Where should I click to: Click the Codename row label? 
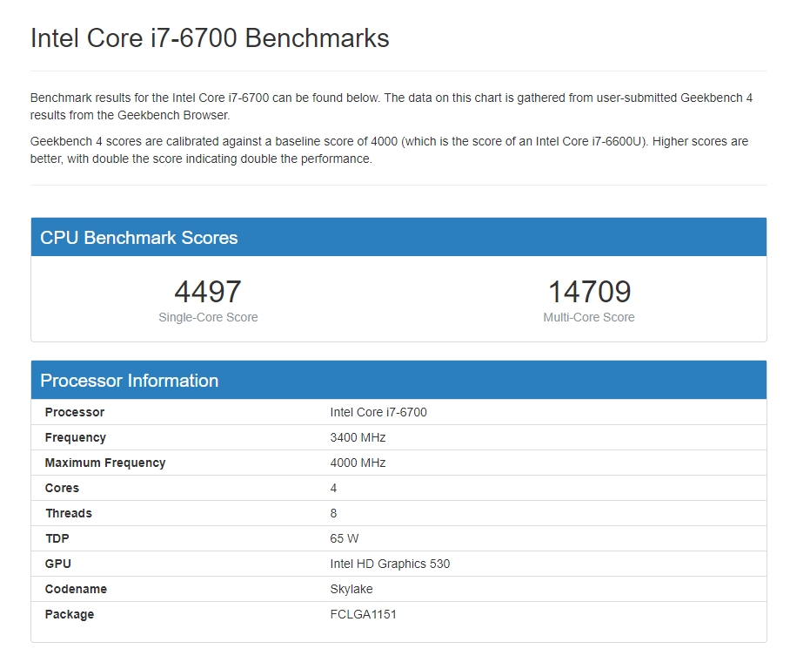76,589
